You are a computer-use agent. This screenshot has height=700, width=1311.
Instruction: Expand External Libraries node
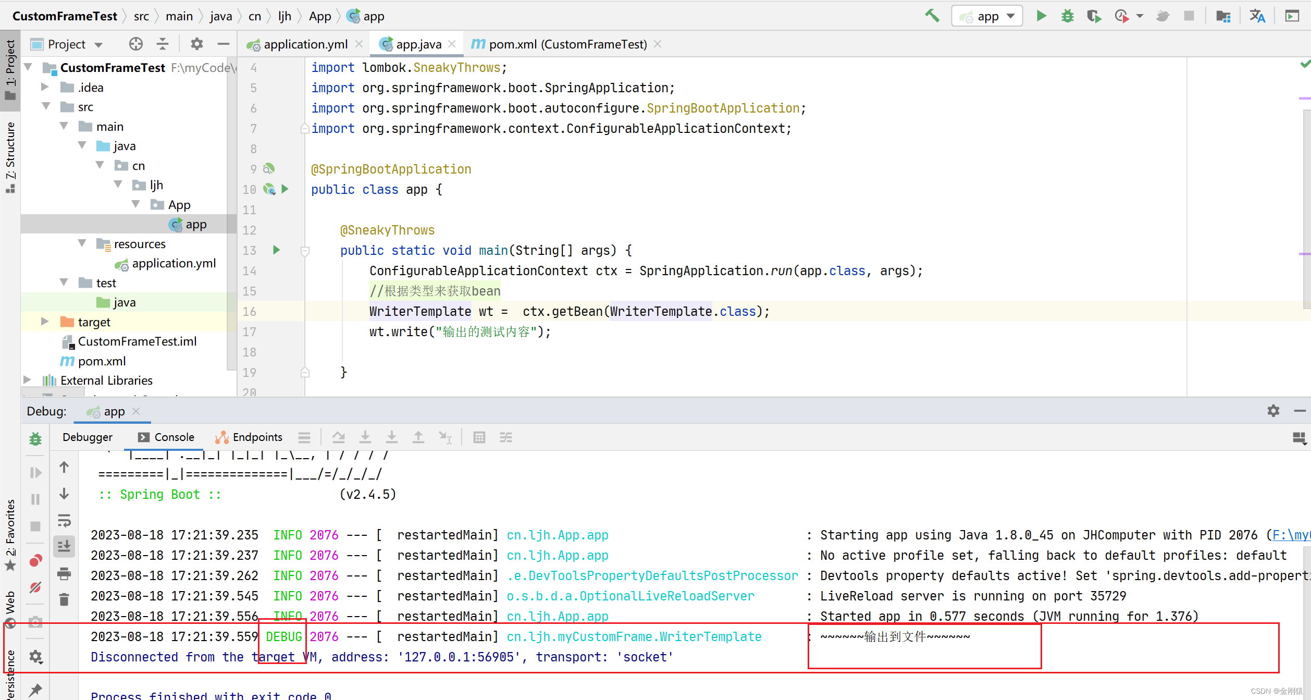pos(28,380)
